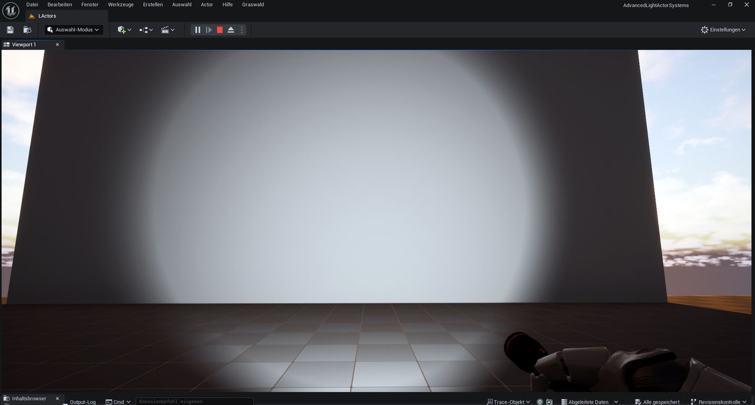The width and height of the screenshot is (755, 405).
Task: Open the Blueprints toolbar dropdown
Action: [x=146, y=29]
